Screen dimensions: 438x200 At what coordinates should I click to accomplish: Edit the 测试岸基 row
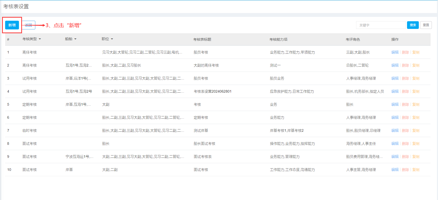coord(395,130)
